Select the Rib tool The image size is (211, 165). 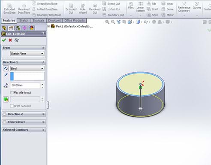tap(151, 3)
